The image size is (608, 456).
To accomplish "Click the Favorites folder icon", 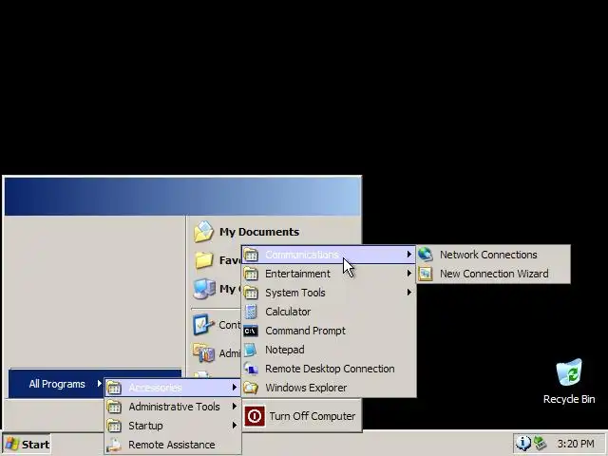I will [204, 260].
